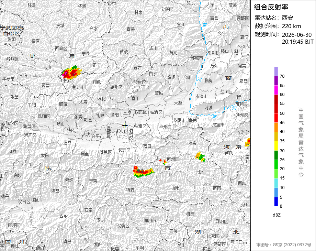
Task: Select the cyan 10–15 dBZ legend swatch
Action: 276,183
